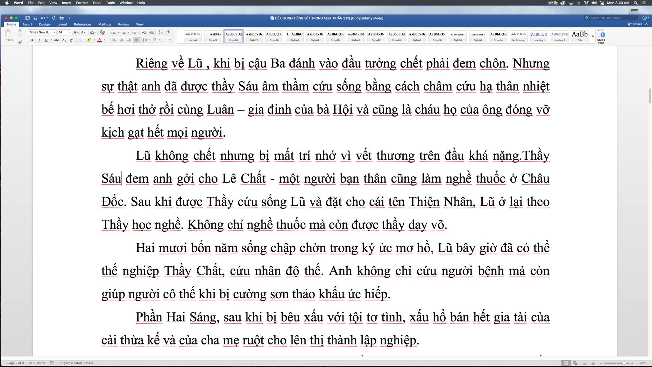
Task: Undo the last action
Action: [43, 18]
